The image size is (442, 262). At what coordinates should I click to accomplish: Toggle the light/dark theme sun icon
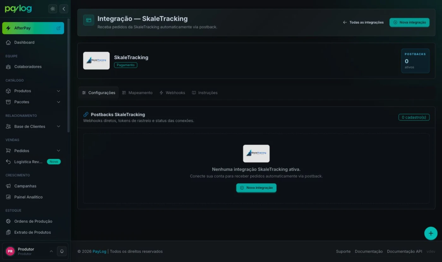coord(53,9)
